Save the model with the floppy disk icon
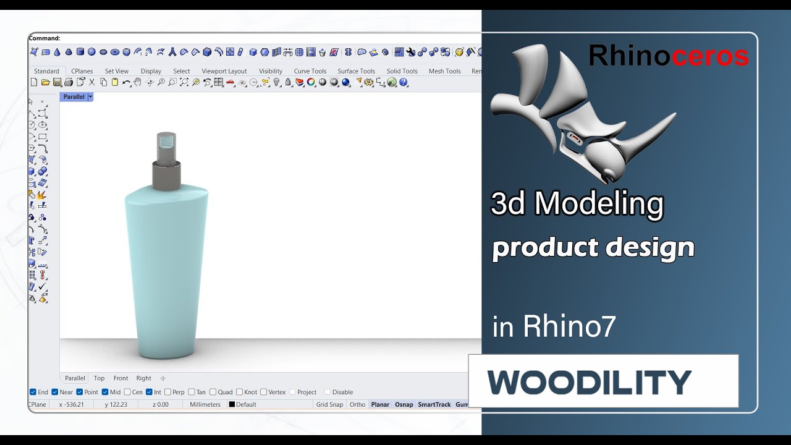The width and height of the screenshot is (791, 445). (57, 82)
